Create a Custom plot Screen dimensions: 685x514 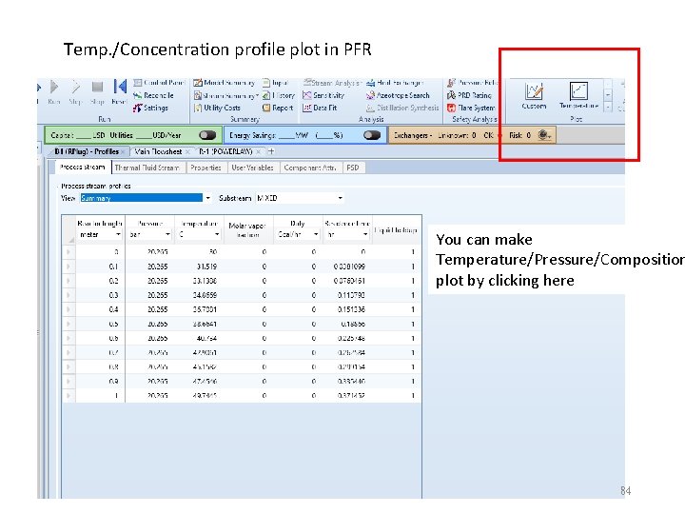(x=534, y=96)
